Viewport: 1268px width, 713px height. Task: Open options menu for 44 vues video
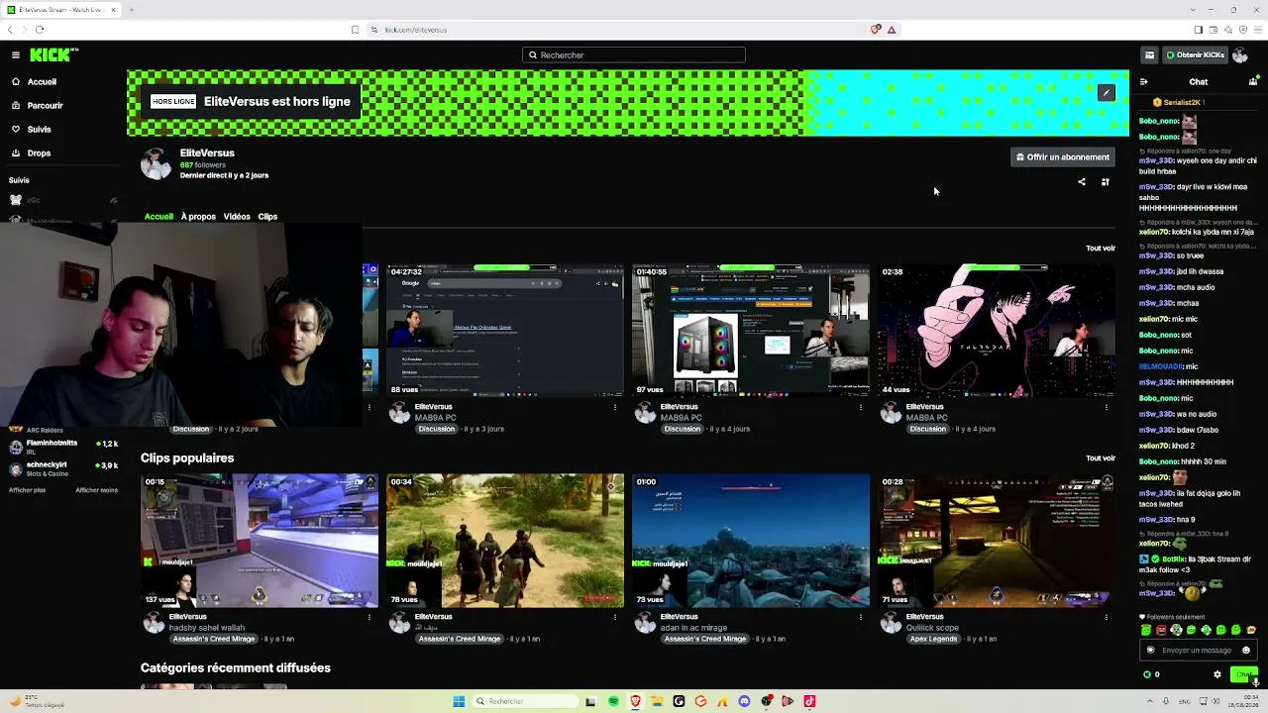pos(1107,407)
